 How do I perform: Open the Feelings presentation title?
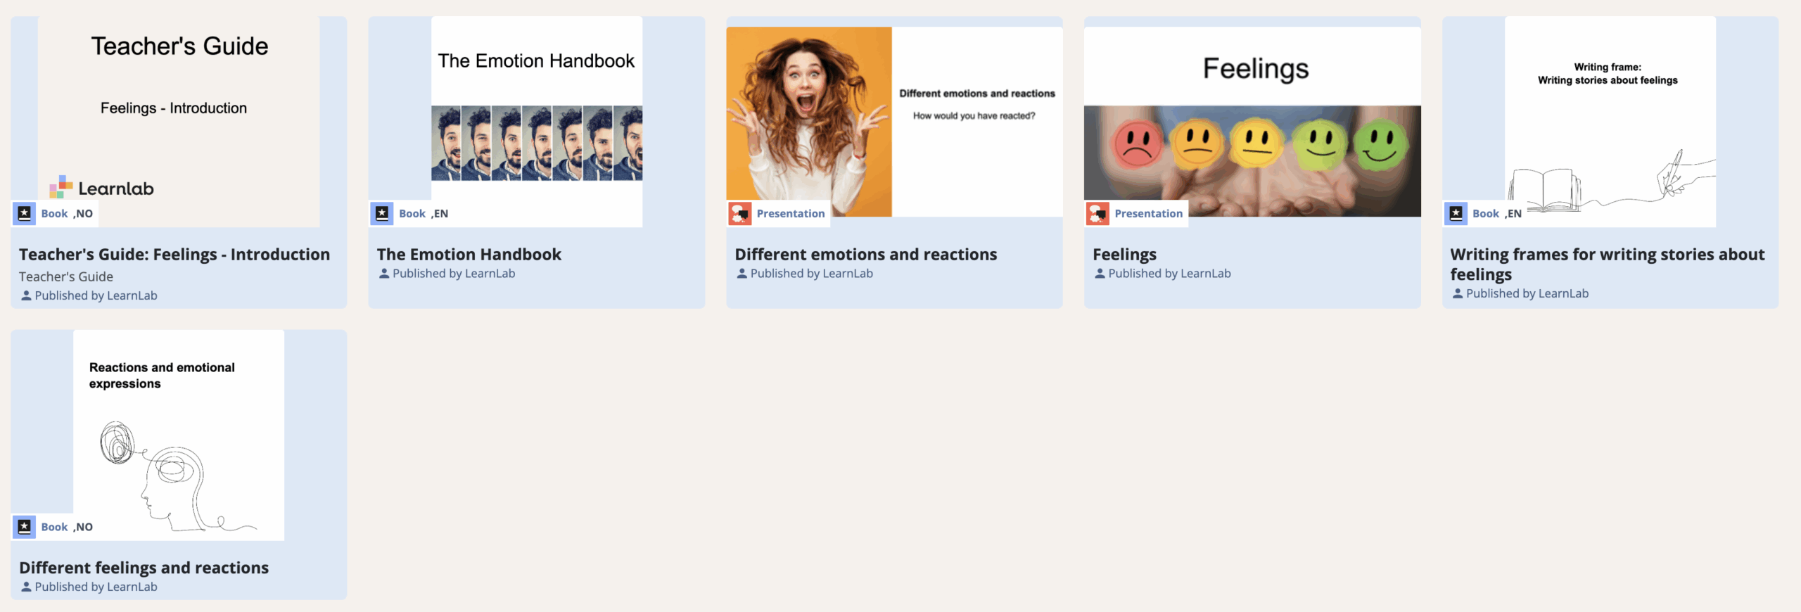tap(1124, 254)
